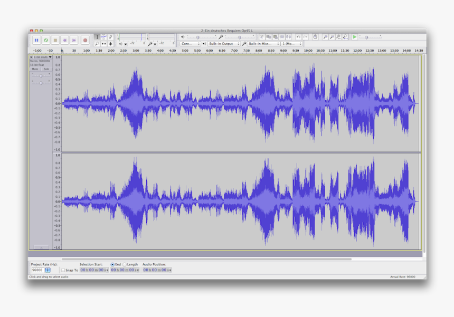
Task: Solo the 2-Ein deuts track
Action: (x=46, y=69)
